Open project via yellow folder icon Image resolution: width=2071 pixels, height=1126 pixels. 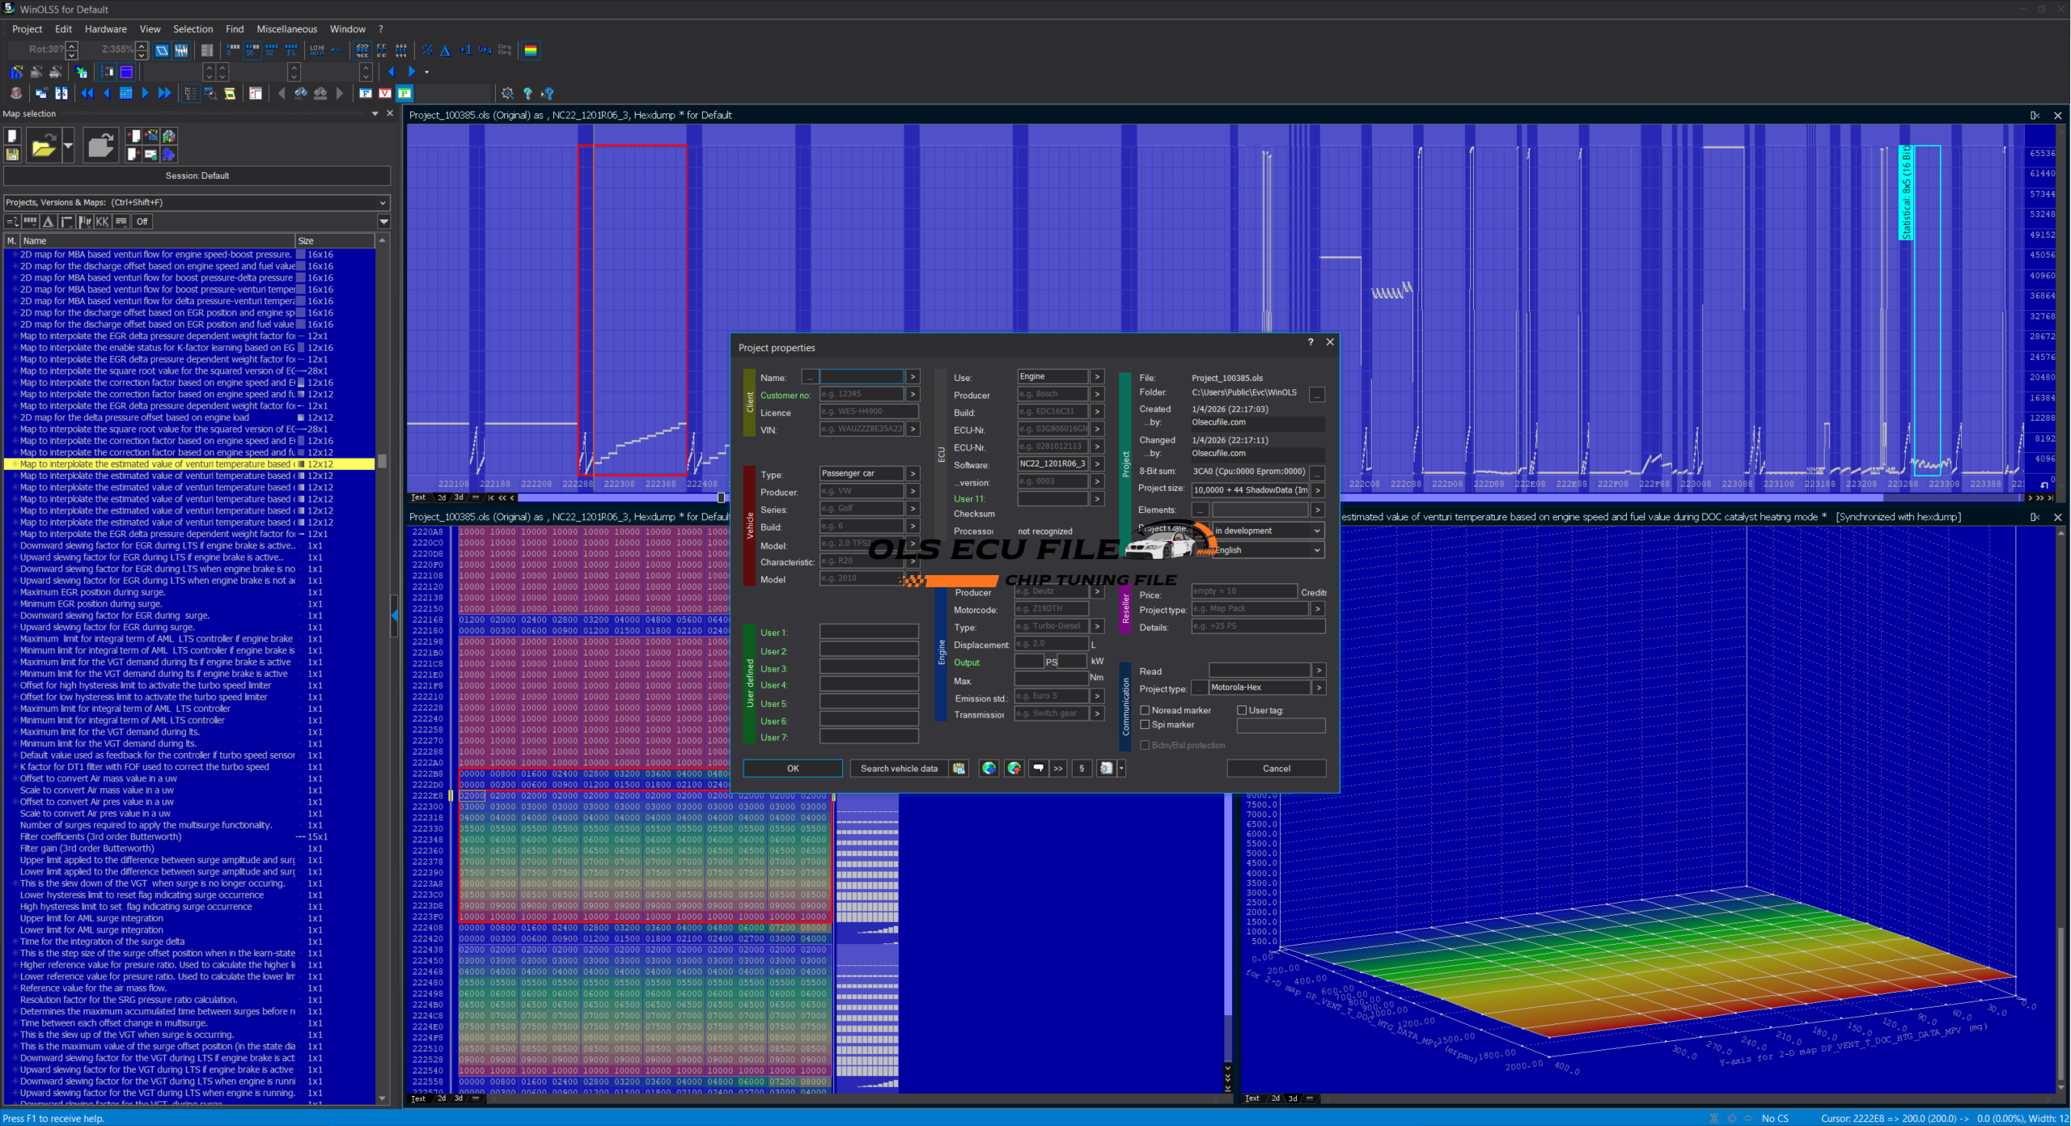click(x=43, y=146)
